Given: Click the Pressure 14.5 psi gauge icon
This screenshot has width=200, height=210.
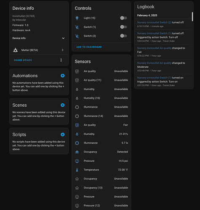Looking at the screenshot, I should (x=77, y=161).
